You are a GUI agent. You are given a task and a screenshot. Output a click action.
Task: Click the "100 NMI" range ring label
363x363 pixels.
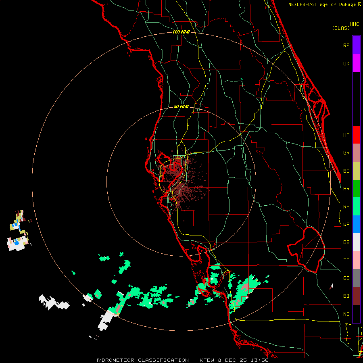tap(181, 32)
